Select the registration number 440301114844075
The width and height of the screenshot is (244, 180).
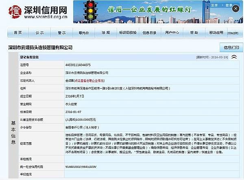pyautogui.click(x=78, y=65)
